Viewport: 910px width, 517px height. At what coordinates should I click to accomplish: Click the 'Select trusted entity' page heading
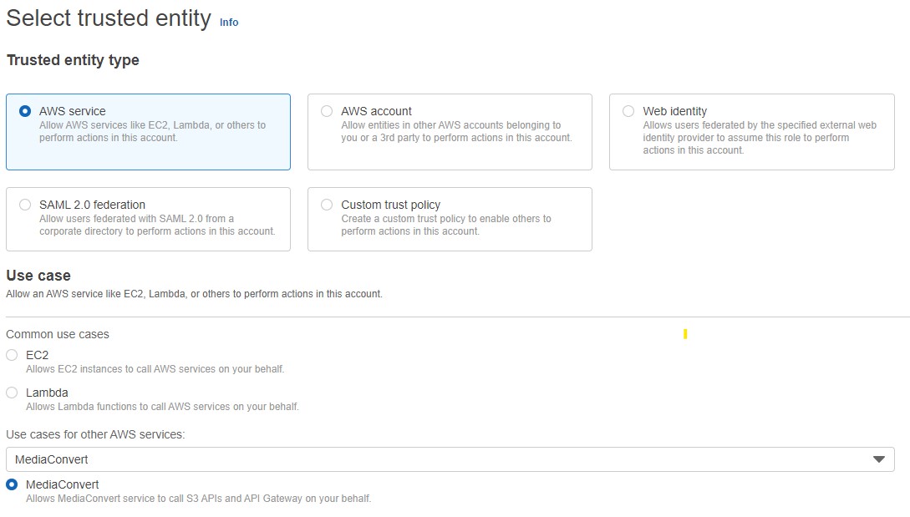pos(109,19)
